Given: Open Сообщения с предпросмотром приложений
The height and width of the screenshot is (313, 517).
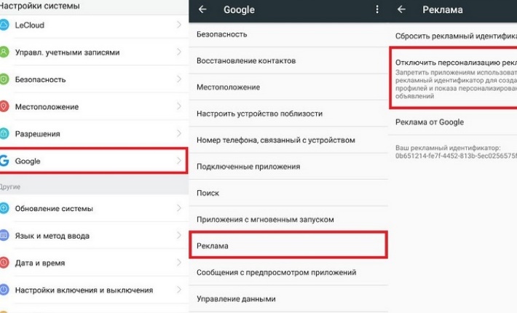Looking at the screenshot, I should click(288, 272).
